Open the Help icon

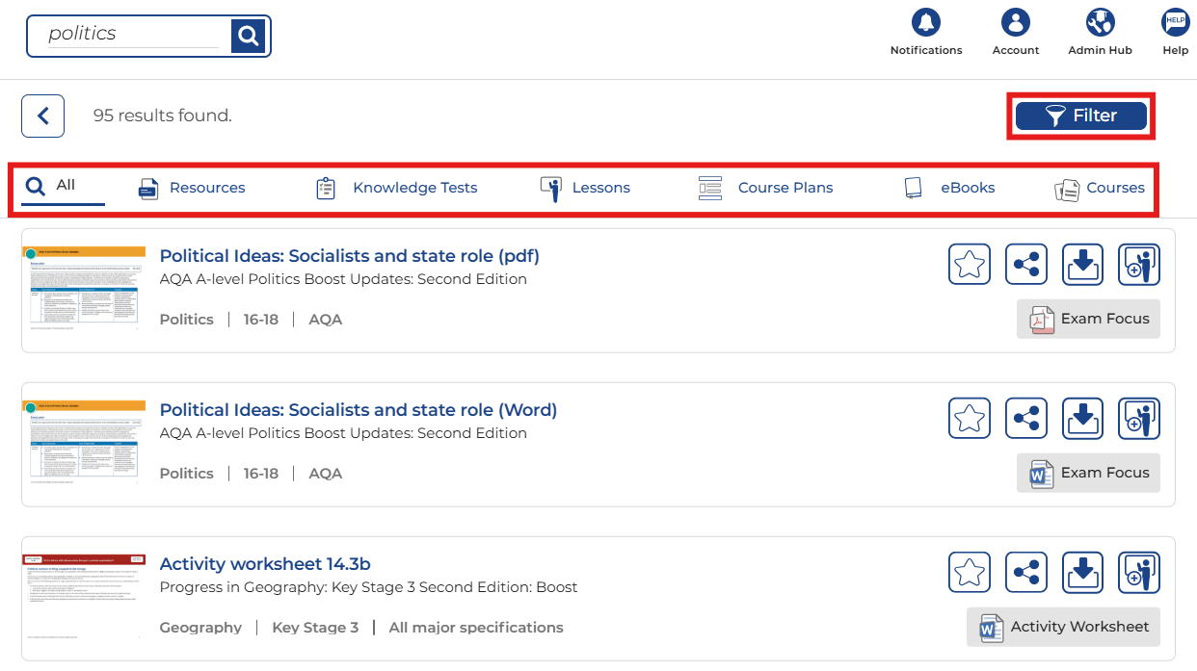(x=1175, y=22)
